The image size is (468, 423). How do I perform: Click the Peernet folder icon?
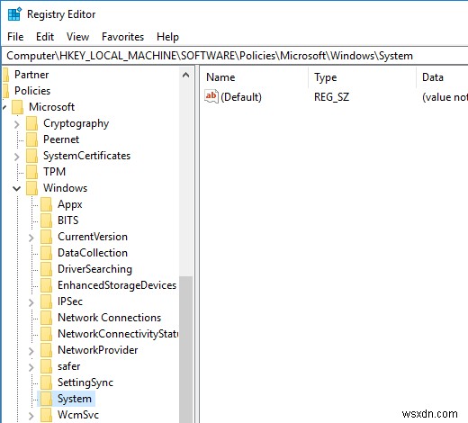[x=31, y=139]
